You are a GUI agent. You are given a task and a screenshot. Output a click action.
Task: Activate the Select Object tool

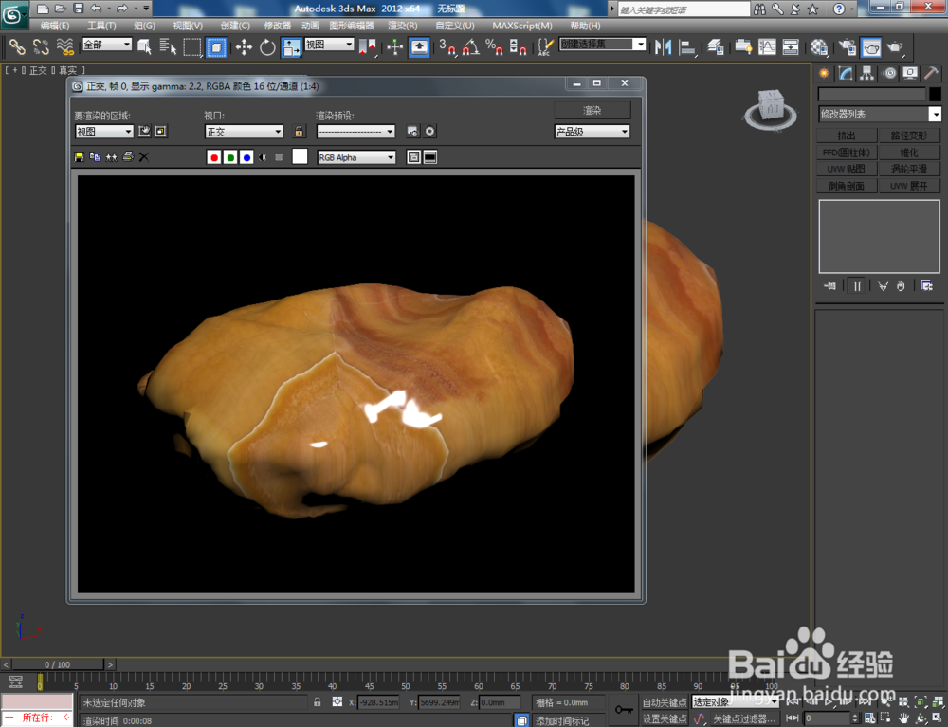click(x=144, y=47)
